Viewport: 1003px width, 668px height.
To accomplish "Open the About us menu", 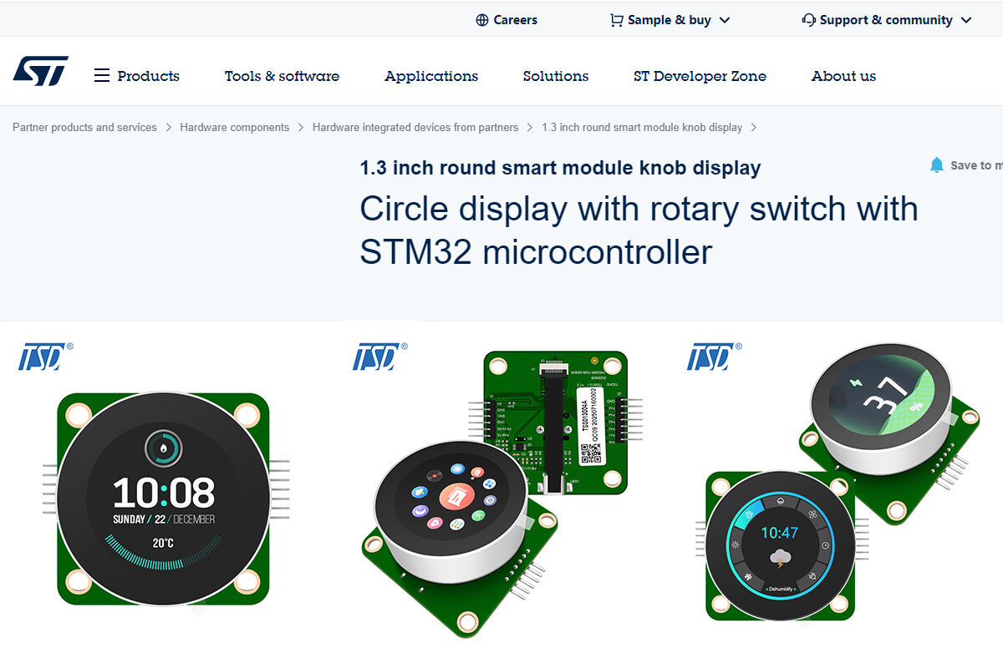I will pyautogui.click(x=843, y=76).
